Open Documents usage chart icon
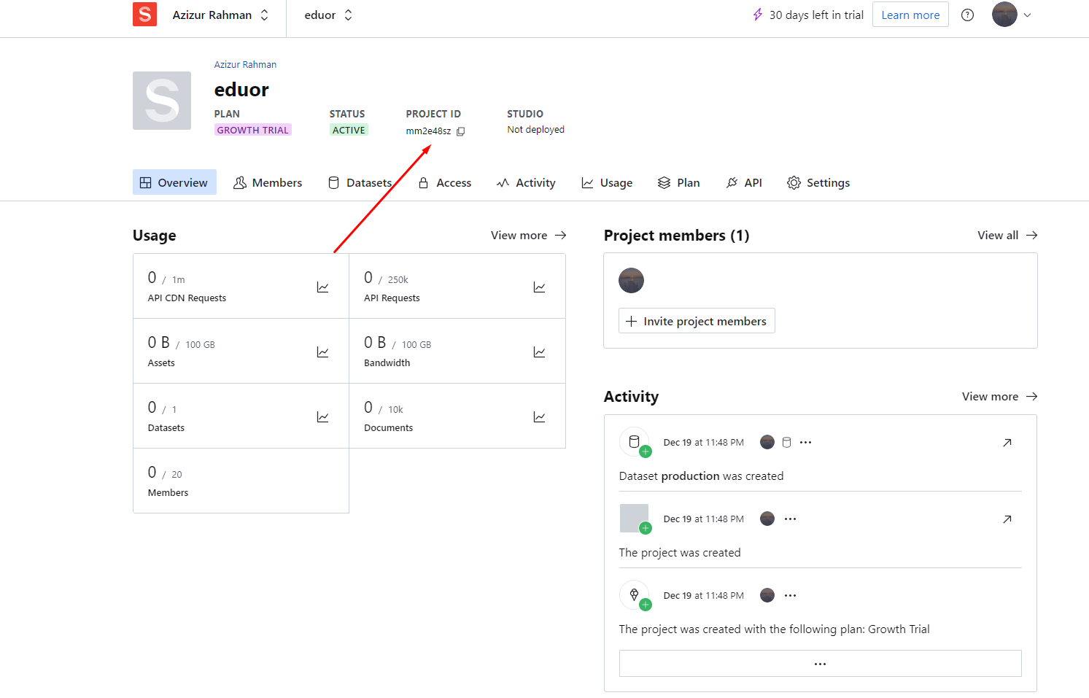Image resolution: width=1089 pixels, height=698 pixels. pos(539,417)
